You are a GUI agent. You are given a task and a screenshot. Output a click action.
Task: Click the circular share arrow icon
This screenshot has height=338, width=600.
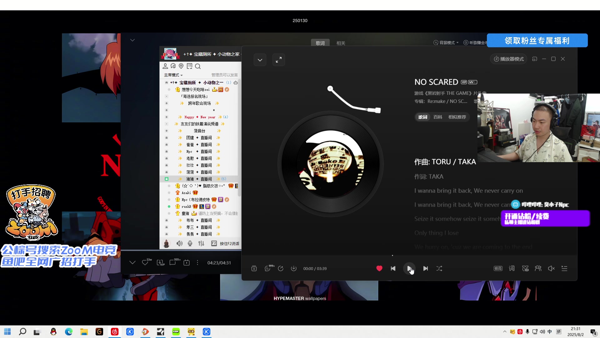point(281,269)
